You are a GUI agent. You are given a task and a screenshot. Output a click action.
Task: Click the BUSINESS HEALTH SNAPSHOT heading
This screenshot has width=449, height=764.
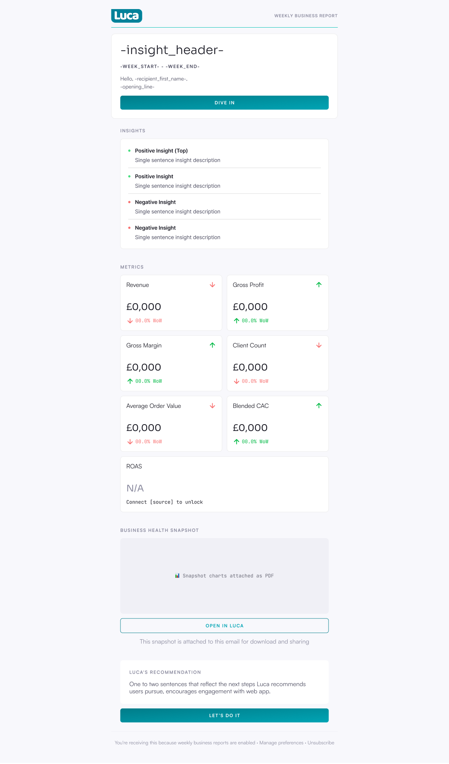159,530
